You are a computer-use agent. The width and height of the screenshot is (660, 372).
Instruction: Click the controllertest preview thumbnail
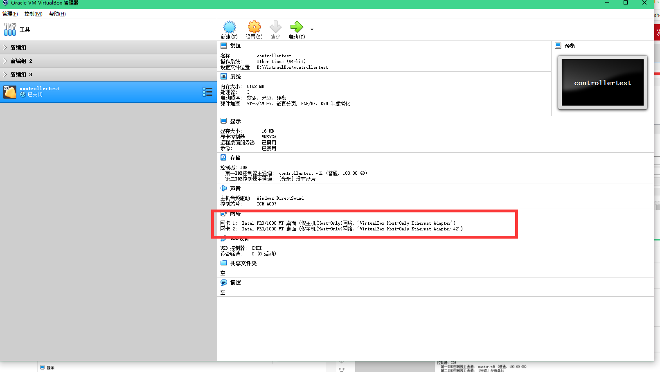pos(602,83)
